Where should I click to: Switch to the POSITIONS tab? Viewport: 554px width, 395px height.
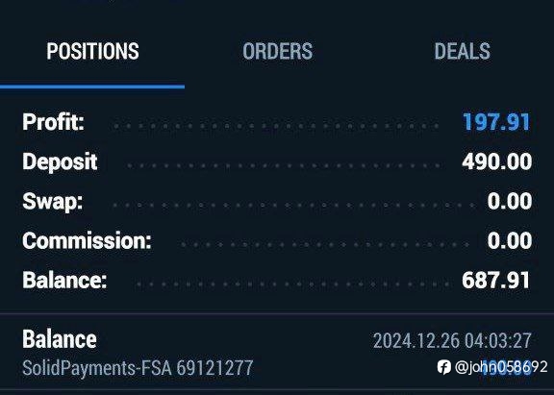coord(92,51)
